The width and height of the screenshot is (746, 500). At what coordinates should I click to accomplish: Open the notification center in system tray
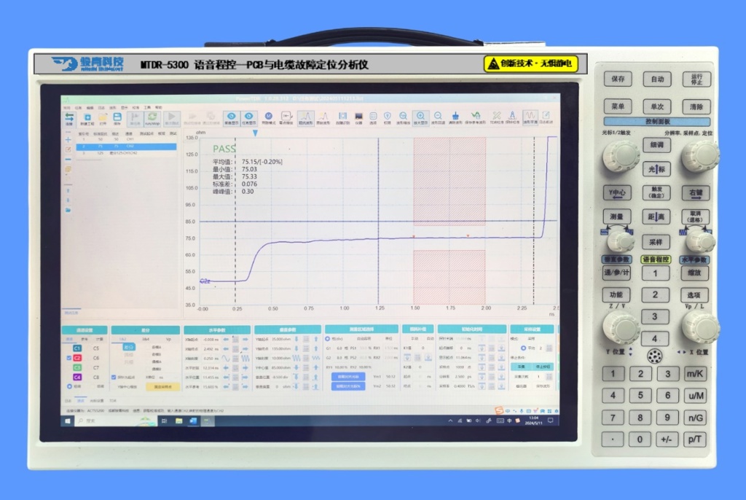click(x=551, y=421)
